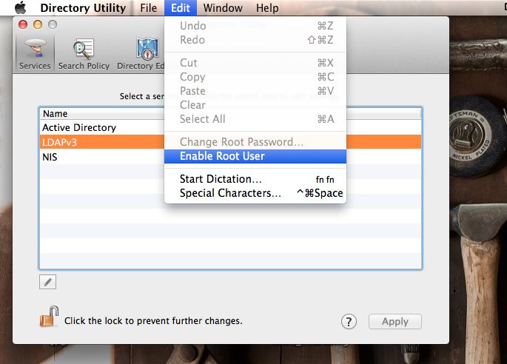Open help with the question mark button
Image resolution: width=507 pixels, height=364 pixels.
(349, 322)
